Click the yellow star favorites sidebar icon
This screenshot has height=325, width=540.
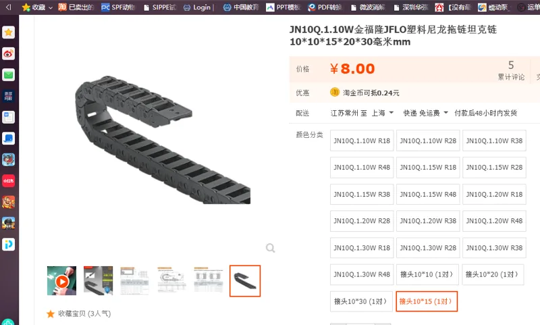tap(8, 32)
